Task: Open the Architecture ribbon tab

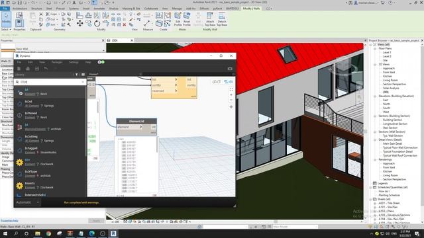Action: pos(20,9)
